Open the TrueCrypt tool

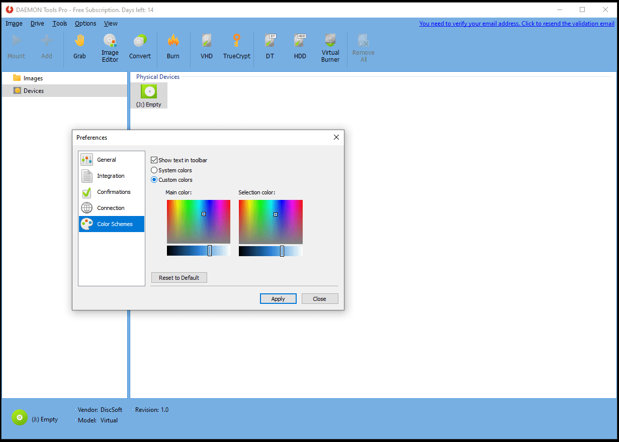coord(237,47)
